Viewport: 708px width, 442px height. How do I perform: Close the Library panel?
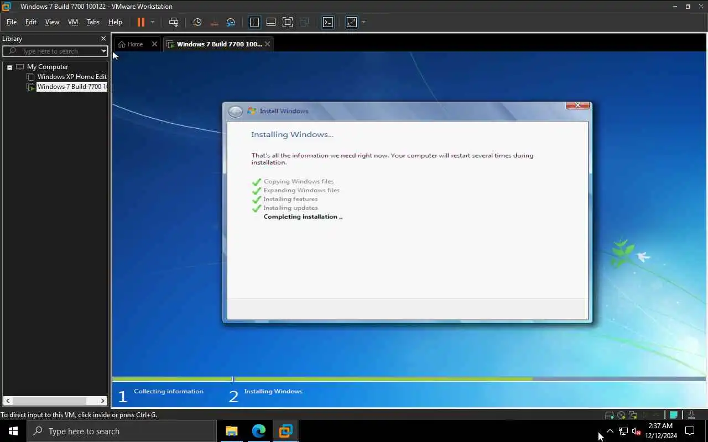103,39
